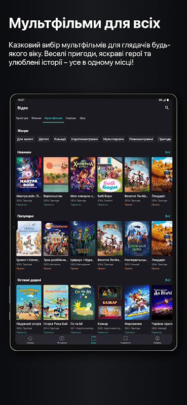Tap the search magnifier icon
This screenshot has height=405, width=187.
tap(167, 108)
